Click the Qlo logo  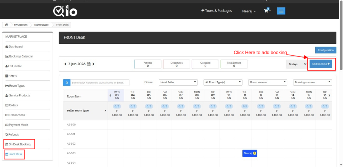[65, 11]
